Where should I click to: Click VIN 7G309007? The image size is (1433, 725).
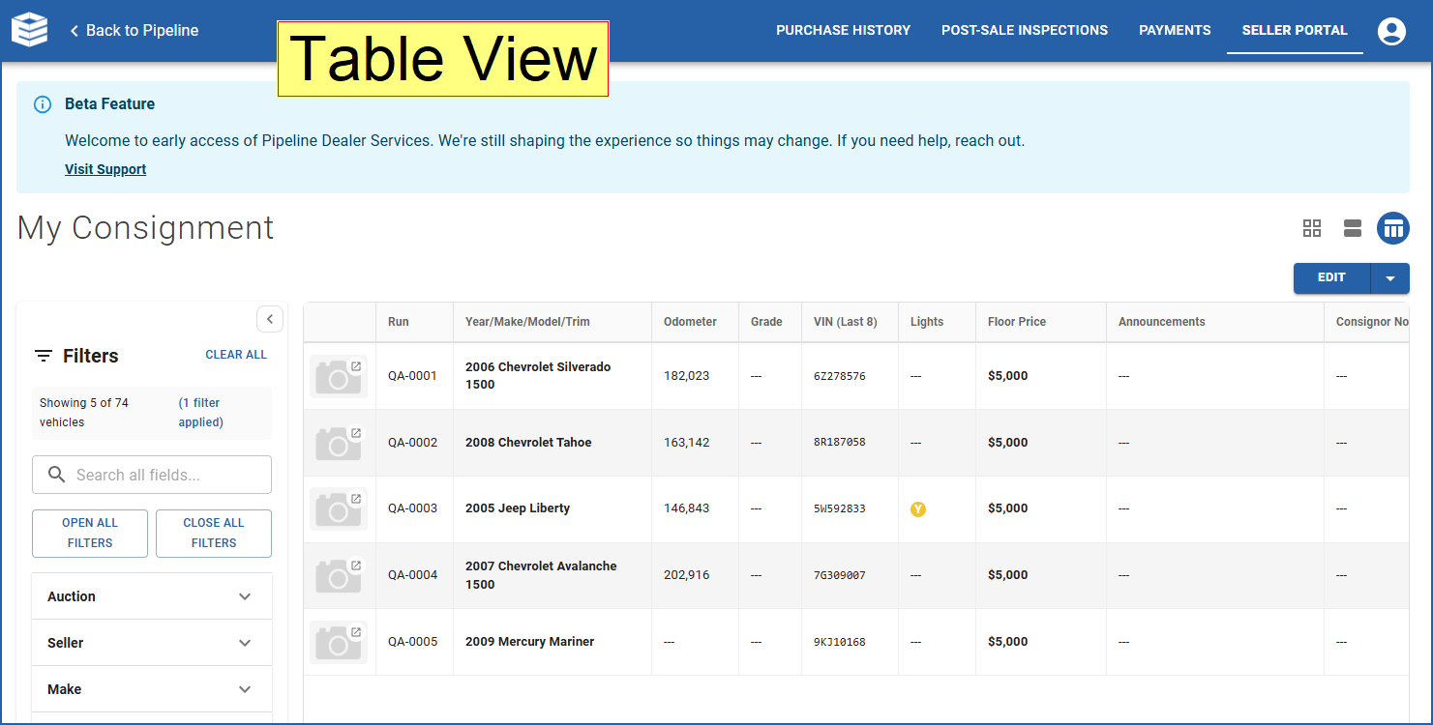840,575
